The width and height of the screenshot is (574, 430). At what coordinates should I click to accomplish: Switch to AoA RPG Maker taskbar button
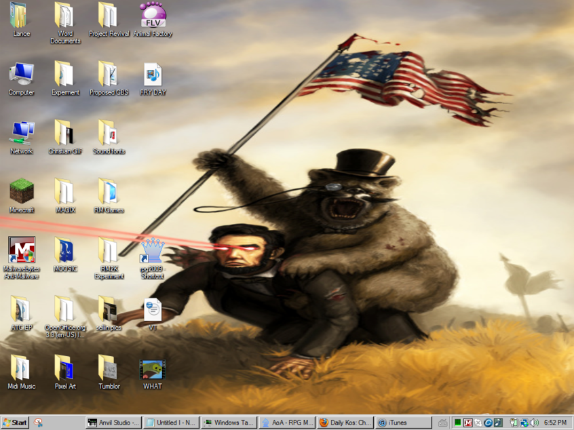tap(287, 423)
